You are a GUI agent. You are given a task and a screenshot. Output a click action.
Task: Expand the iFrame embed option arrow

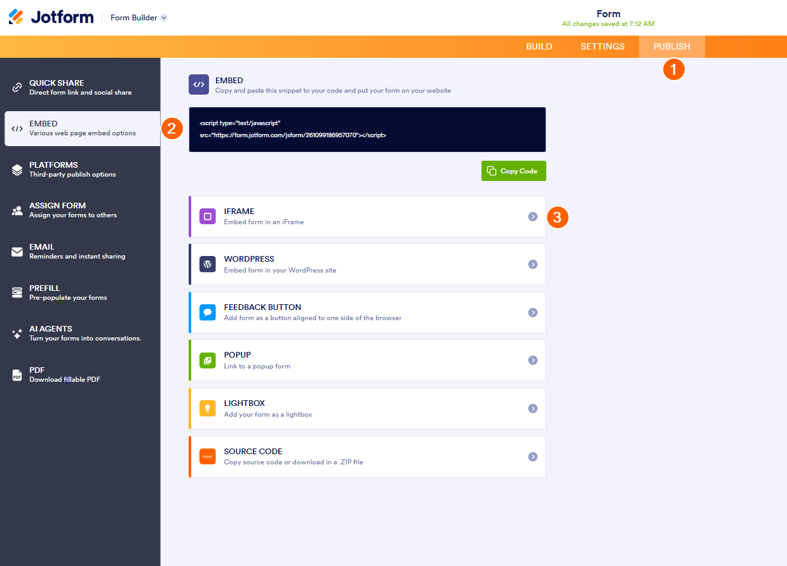tap(533, 217)
